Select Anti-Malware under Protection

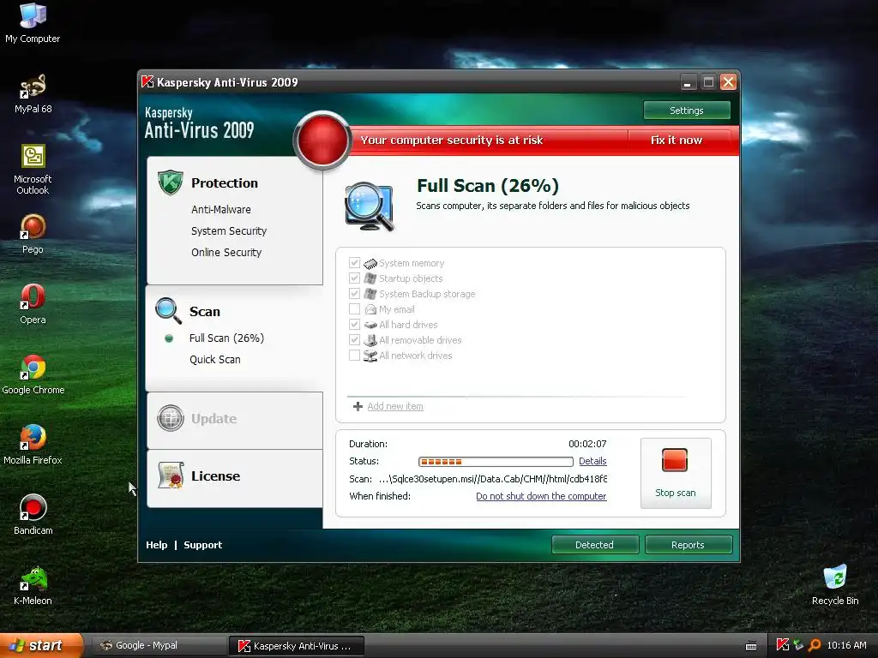221,209
